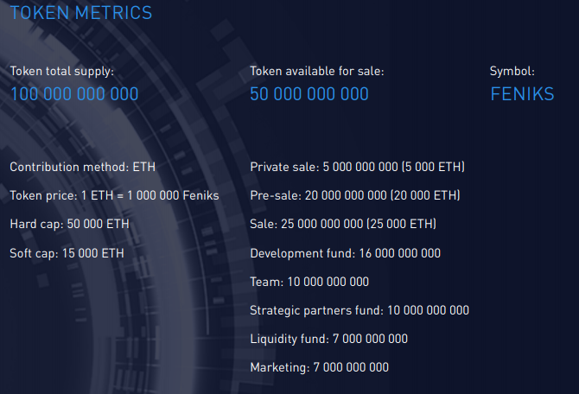
Task: Click the Hard cap: 50 000 ETH text
Action: [x=69, y=224]
